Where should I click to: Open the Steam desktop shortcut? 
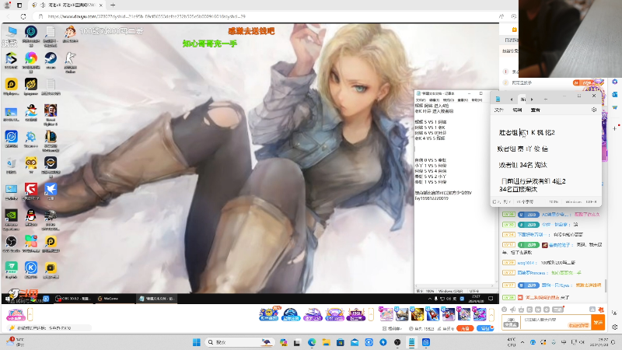point(51,59)
